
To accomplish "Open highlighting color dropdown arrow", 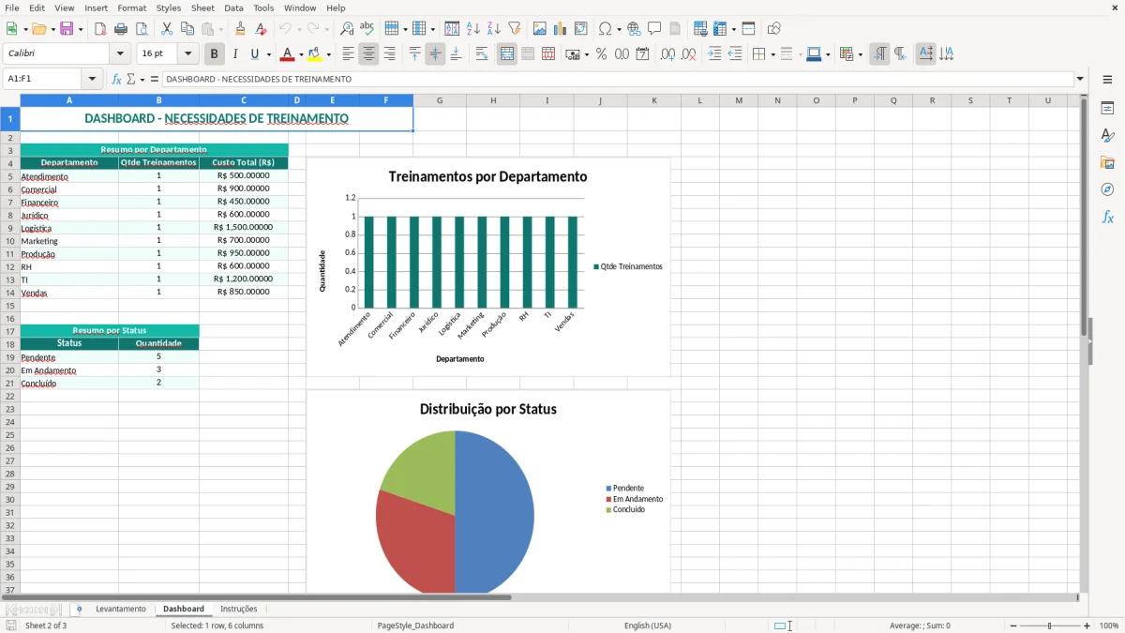I will (328, 54).
